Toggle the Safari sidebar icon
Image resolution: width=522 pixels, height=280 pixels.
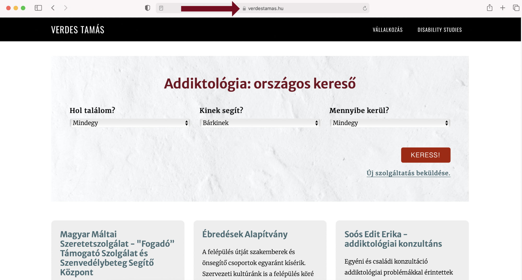pyautogui.click(x=38, y=8)
